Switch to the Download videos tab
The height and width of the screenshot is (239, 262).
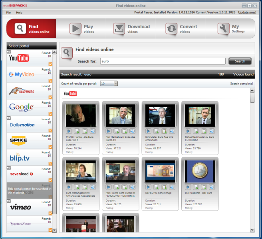pos(132,29)
